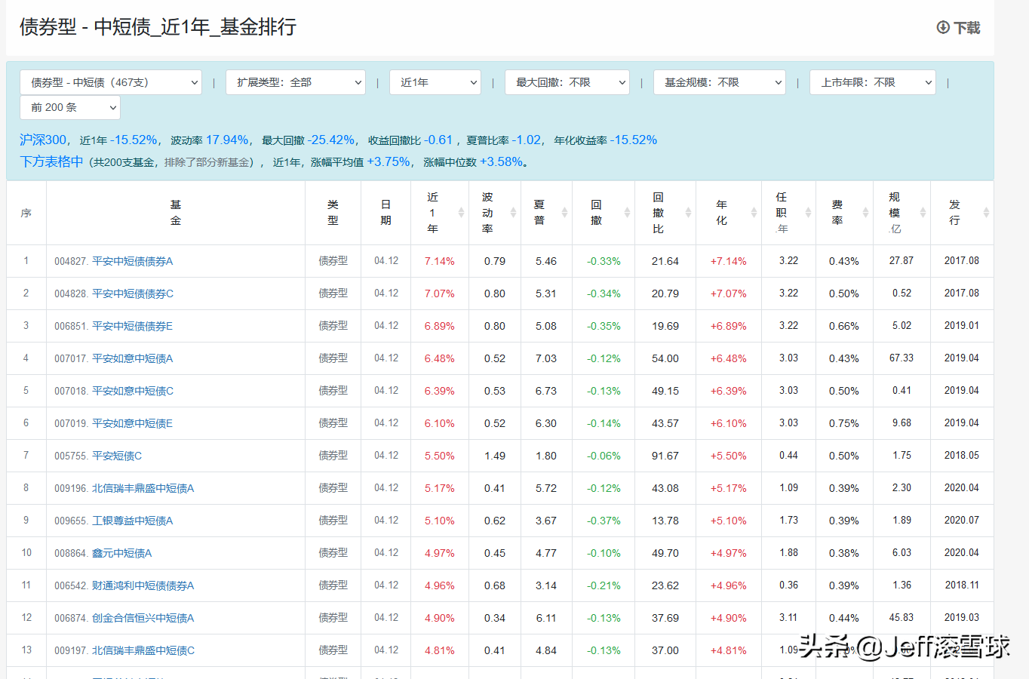Open the 上市年限：不限 dropdown
The height and width of the screenshot is (679, 1029).
873,82
